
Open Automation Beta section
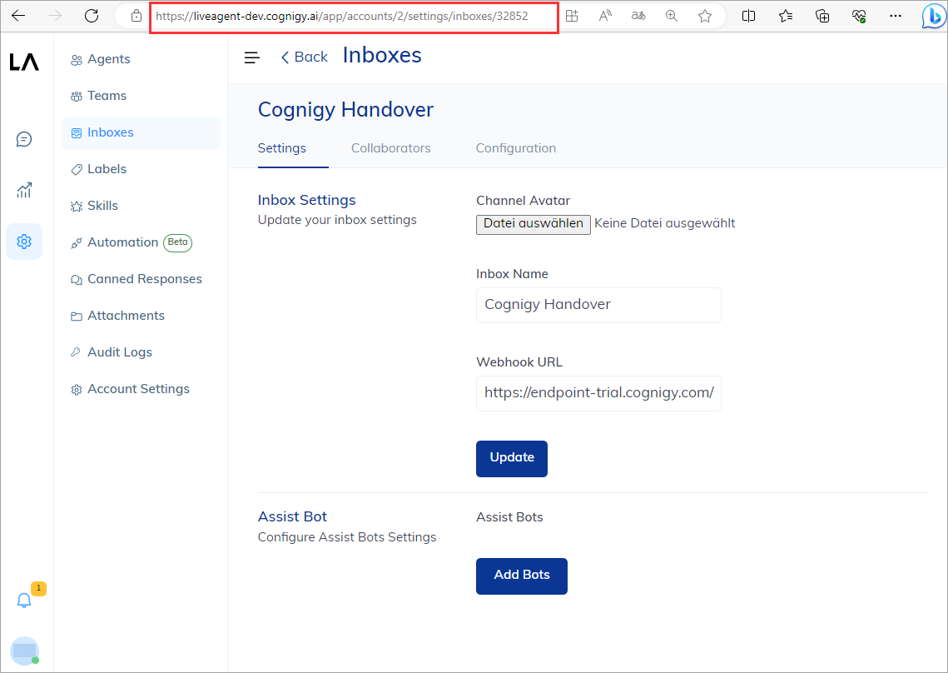[x=132, y=242]
